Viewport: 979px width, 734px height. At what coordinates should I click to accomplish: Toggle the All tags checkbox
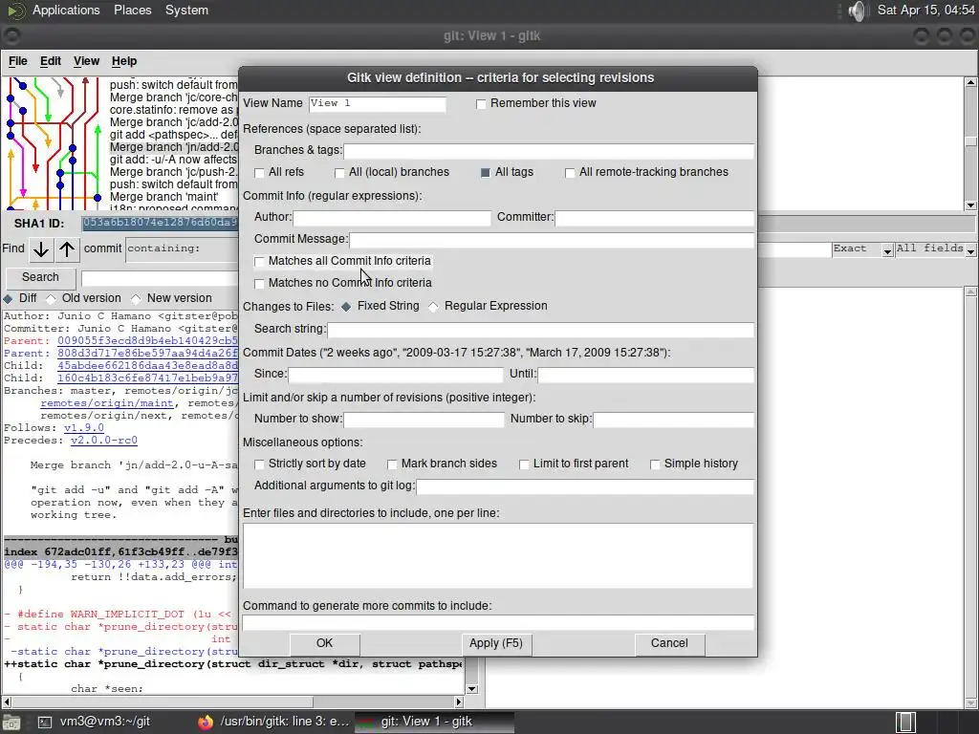click(485, 173)
